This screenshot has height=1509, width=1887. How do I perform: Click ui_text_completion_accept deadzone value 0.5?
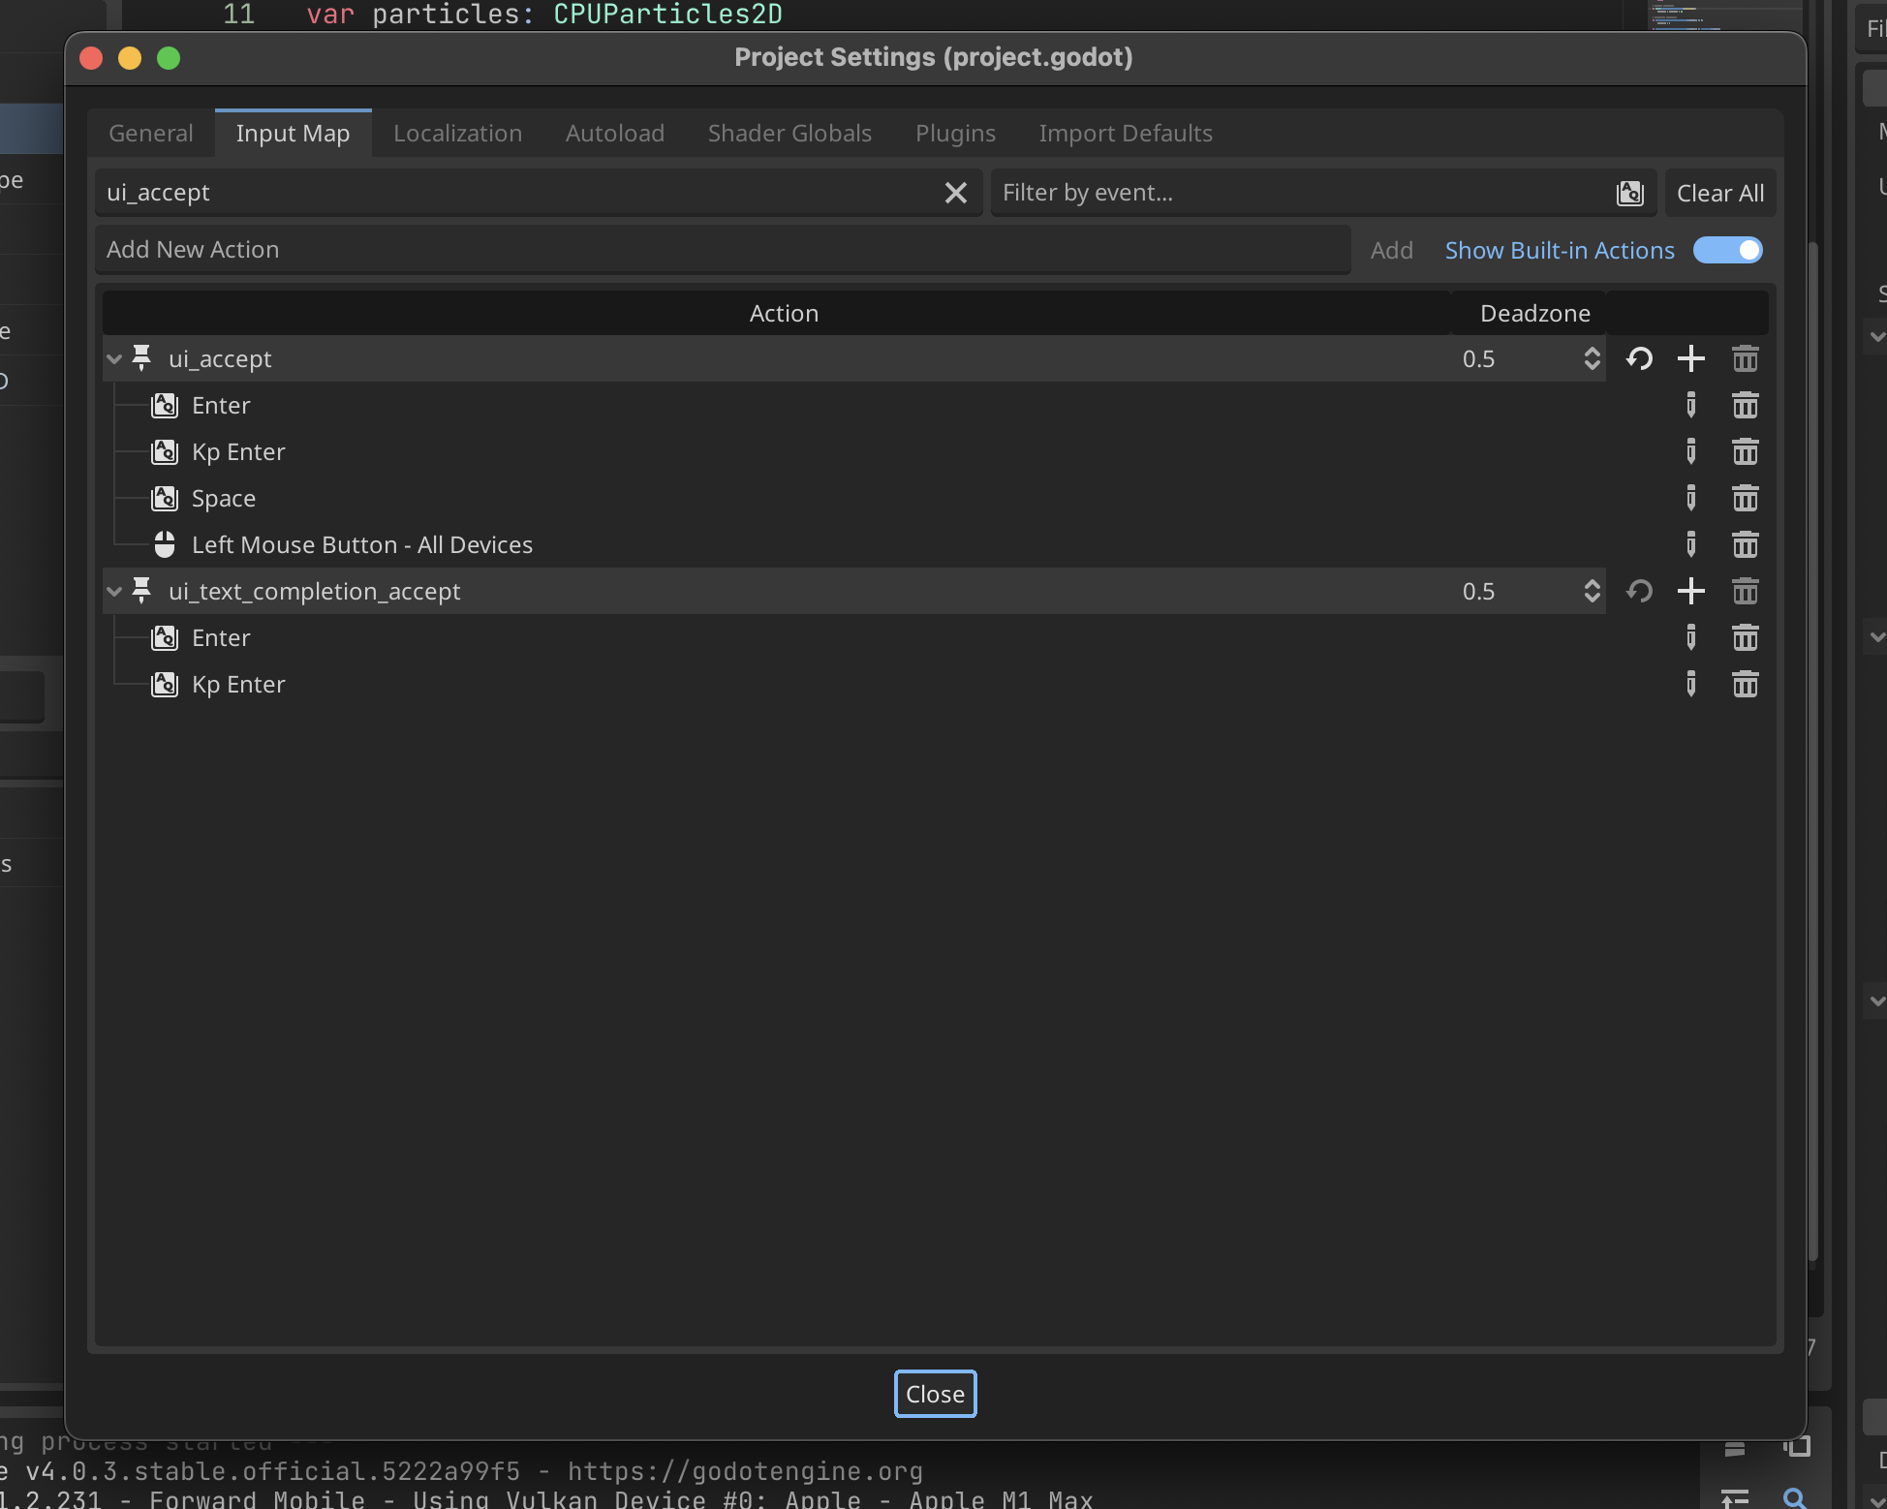coord(1478,592)
